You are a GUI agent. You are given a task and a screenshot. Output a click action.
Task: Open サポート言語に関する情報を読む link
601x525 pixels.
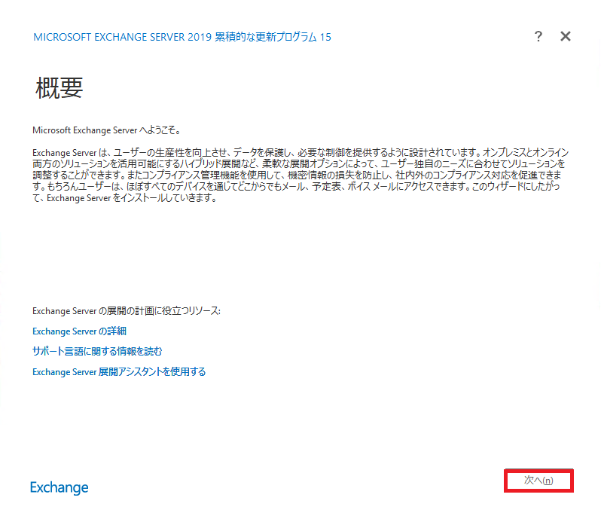pyautogui.click(x=97, y=351)
